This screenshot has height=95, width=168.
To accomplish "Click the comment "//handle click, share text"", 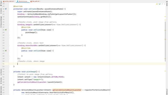I will [x=30, y=43].
